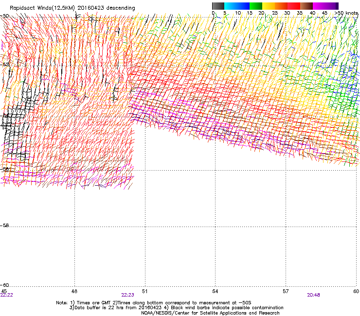Click the plot title 'Rapidsact Winds(12.5KM) 20160423 descending'
Viewport: 360px width, 316px height.
coord(72,8)
